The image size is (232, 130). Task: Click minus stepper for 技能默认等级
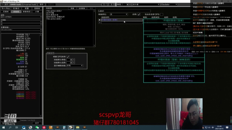(x=73, y=60)
